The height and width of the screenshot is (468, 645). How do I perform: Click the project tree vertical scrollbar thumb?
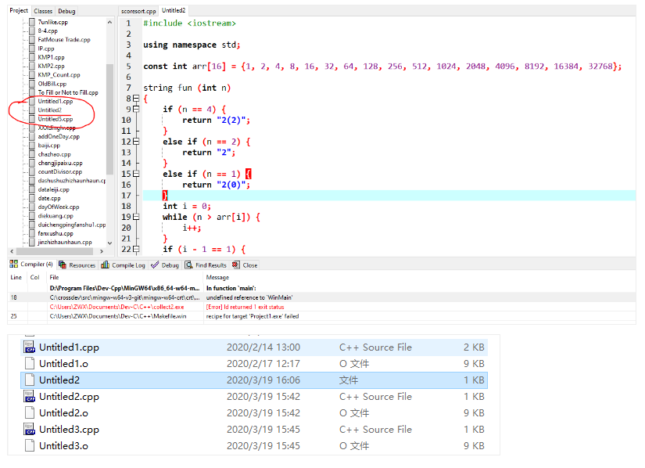(x=109, y=120)
